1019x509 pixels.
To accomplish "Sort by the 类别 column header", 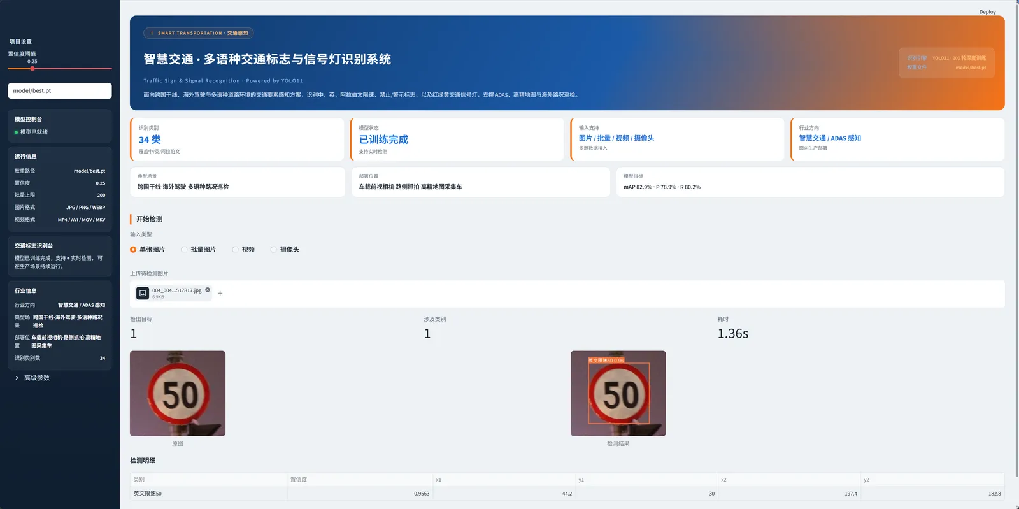I will [x=209, y=480].
